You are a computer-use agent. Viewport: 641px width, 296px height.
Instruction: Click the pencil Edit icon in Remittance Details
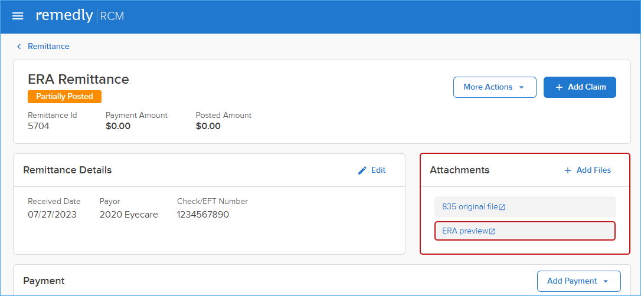point(362,170)
